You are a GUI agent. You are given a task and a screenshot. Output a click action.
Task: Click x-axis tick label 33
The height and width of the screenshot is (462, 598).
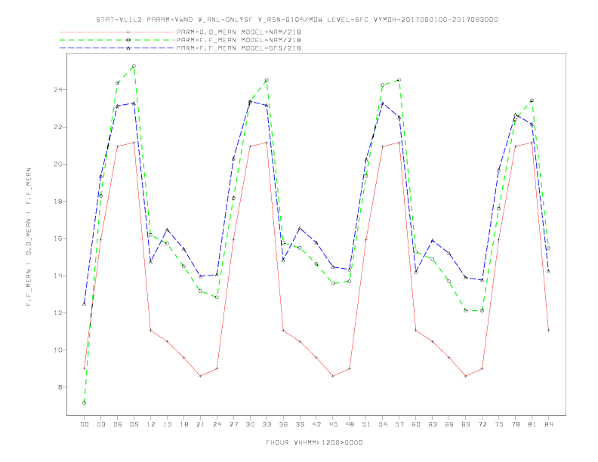coord(267,424)
